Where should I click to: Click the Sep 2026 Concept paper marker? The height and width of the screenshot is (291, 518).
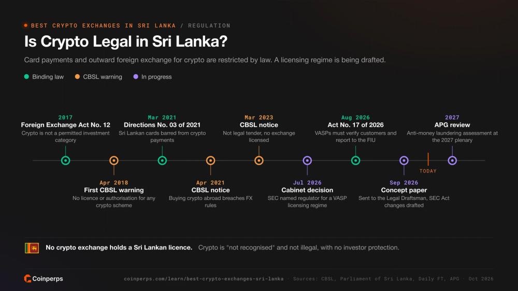[x=404, y=161]
